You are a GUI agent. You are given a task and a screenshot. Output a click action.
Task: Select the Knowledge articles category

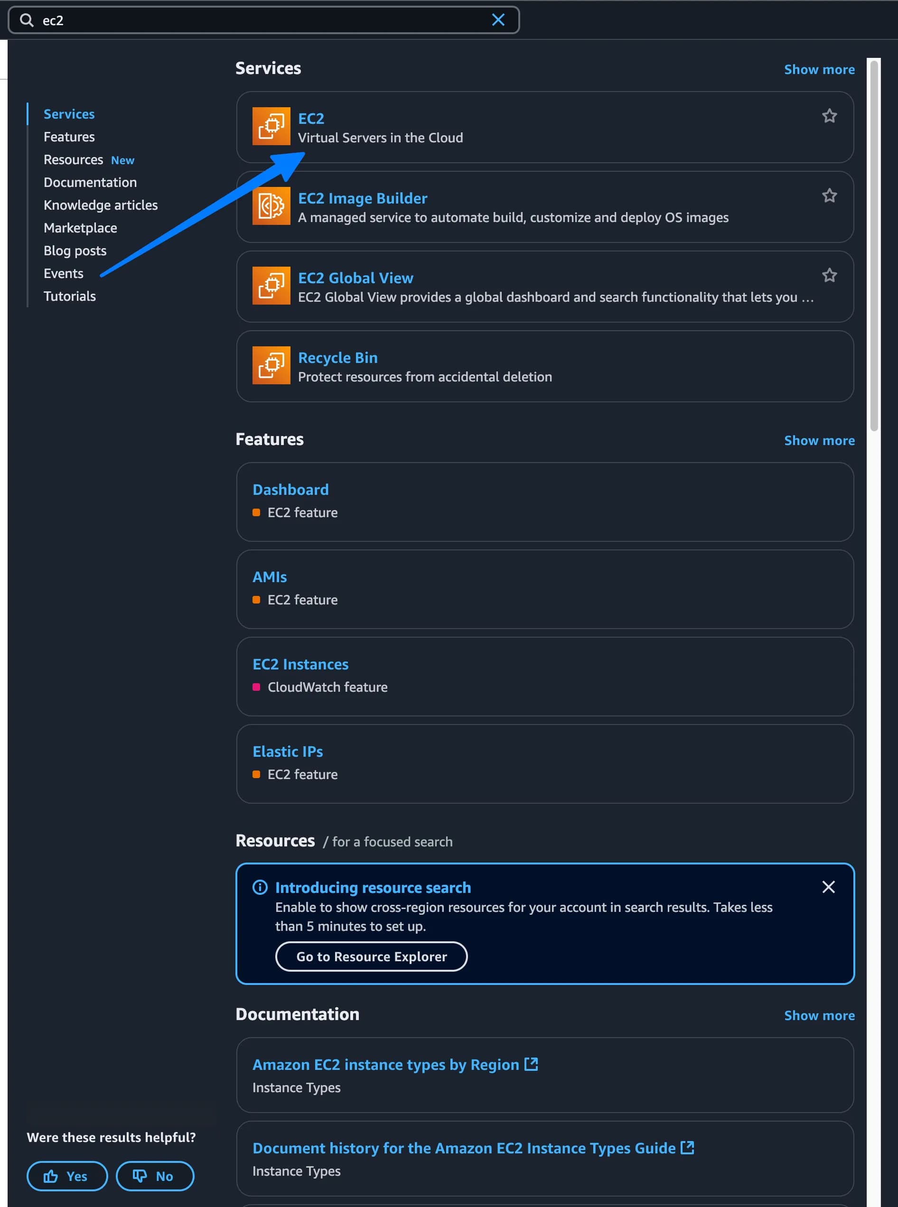click(101, 205)
